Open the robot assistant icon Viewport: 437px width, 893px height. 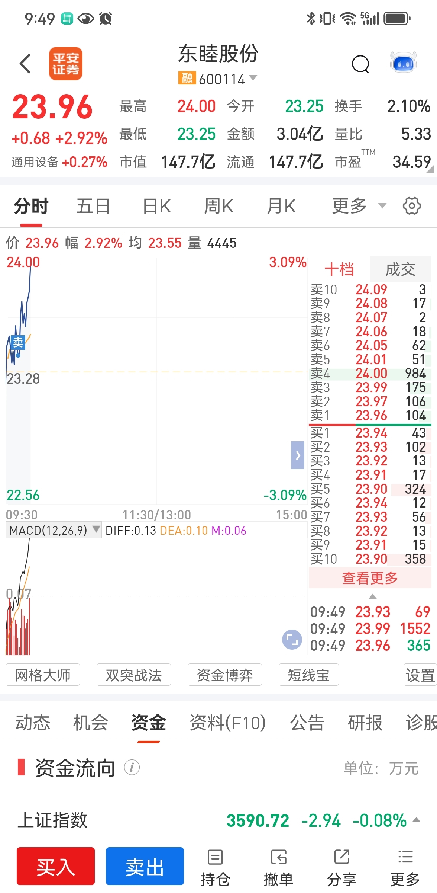403,63
